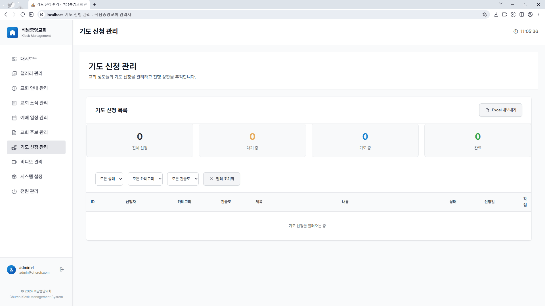Screen dimensions: 545x306
Task: Click the browser downloads icon
Action: (x=496, y=14)
